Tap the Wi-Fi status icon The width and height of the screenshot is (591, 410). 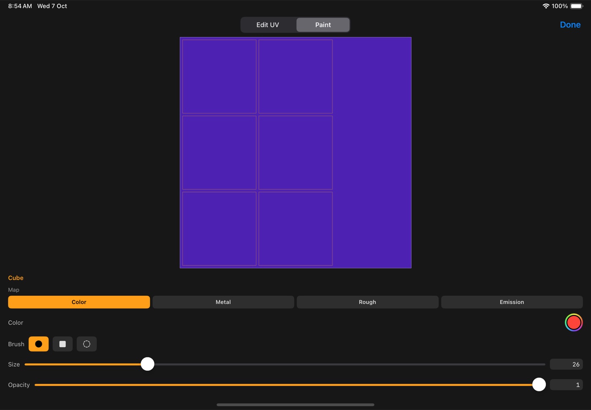[x=546, y=6]
